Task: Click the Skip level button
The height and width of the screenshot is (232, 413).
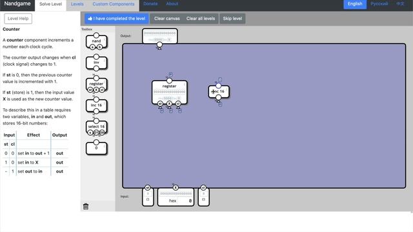Action: click(x=232, y=19)
